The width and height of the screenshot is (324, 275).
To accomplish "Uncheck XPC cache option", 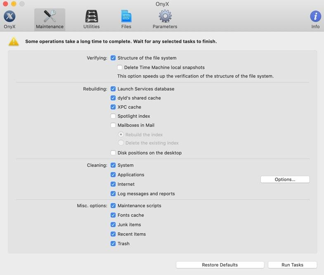I will (x=113, y=107).
